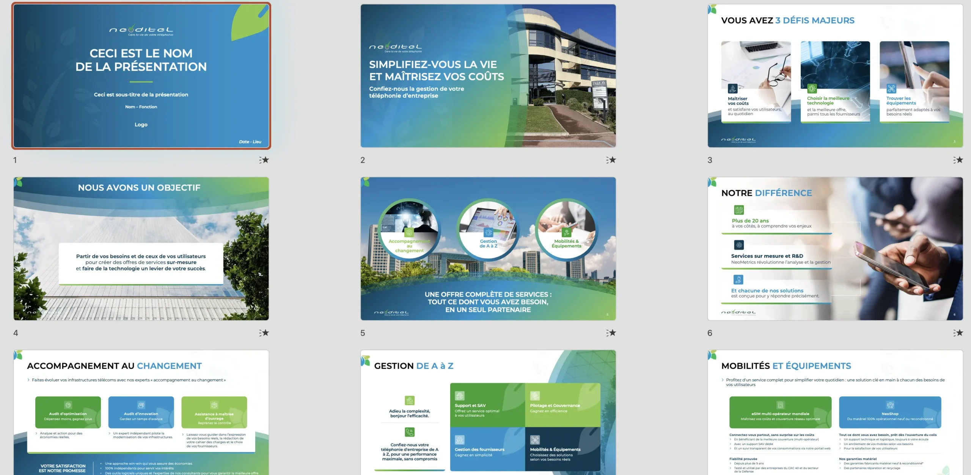The height and width of the screenshot is (475, 971).
Task: Click slide number 2 label
Action: (363, 160)
